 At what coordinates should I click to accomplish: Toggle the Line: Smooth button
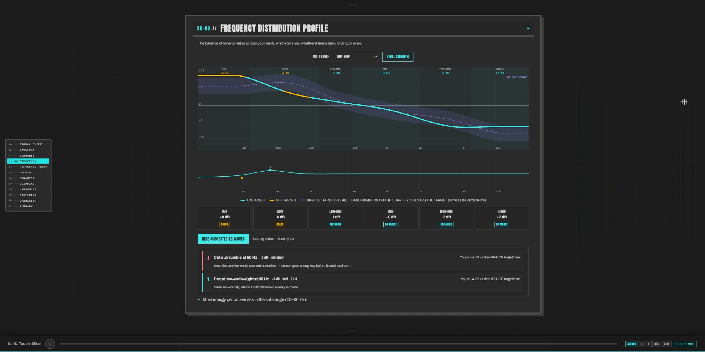click(398, 57)
